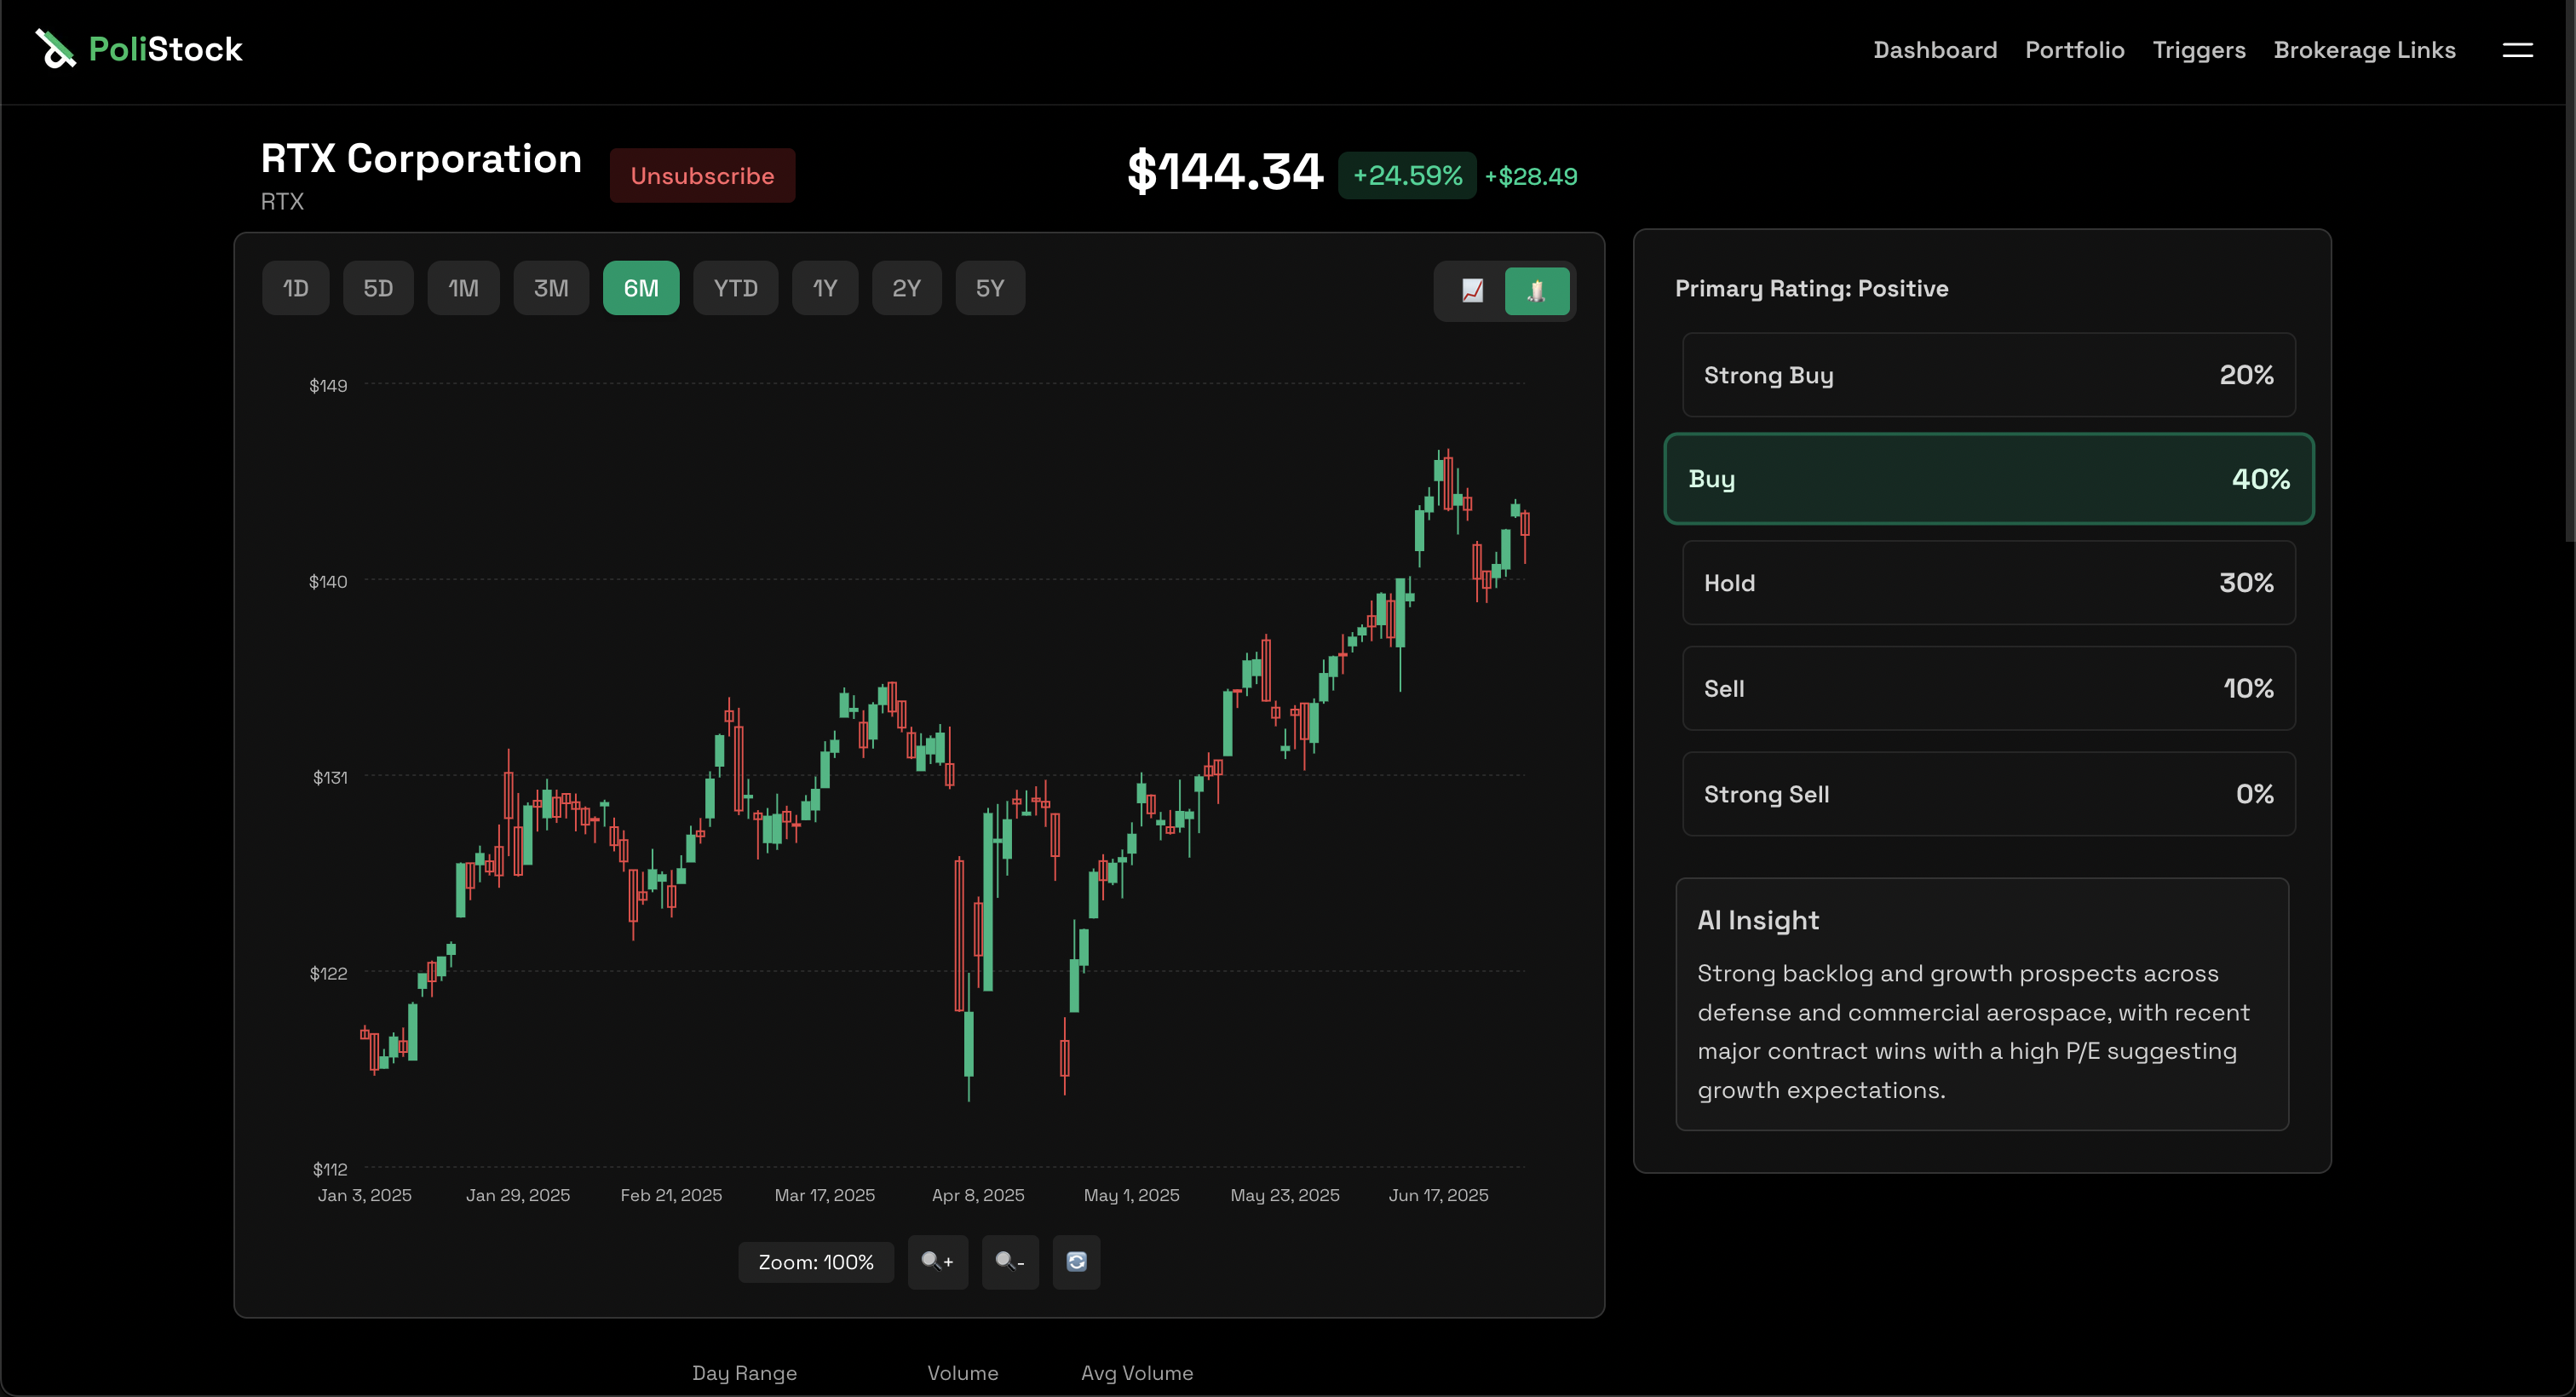This screenshot has height=1397, width=2576.
Task: Open the Dashboard page
Action: tap(1934, 50)
